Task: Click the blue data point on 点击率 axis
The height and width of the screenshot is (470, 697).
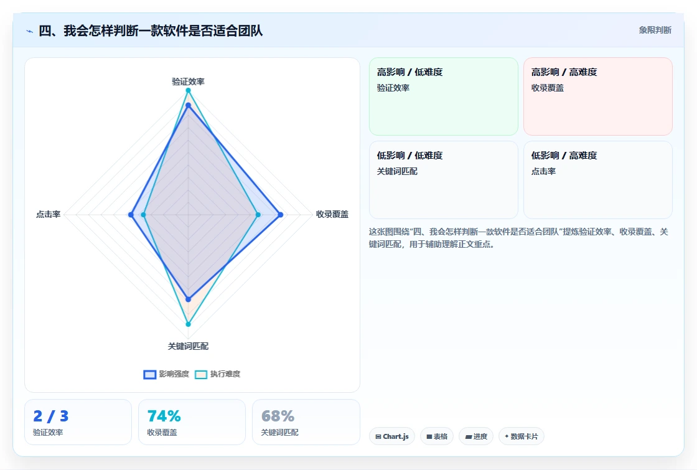Action: tap(131, 215)
